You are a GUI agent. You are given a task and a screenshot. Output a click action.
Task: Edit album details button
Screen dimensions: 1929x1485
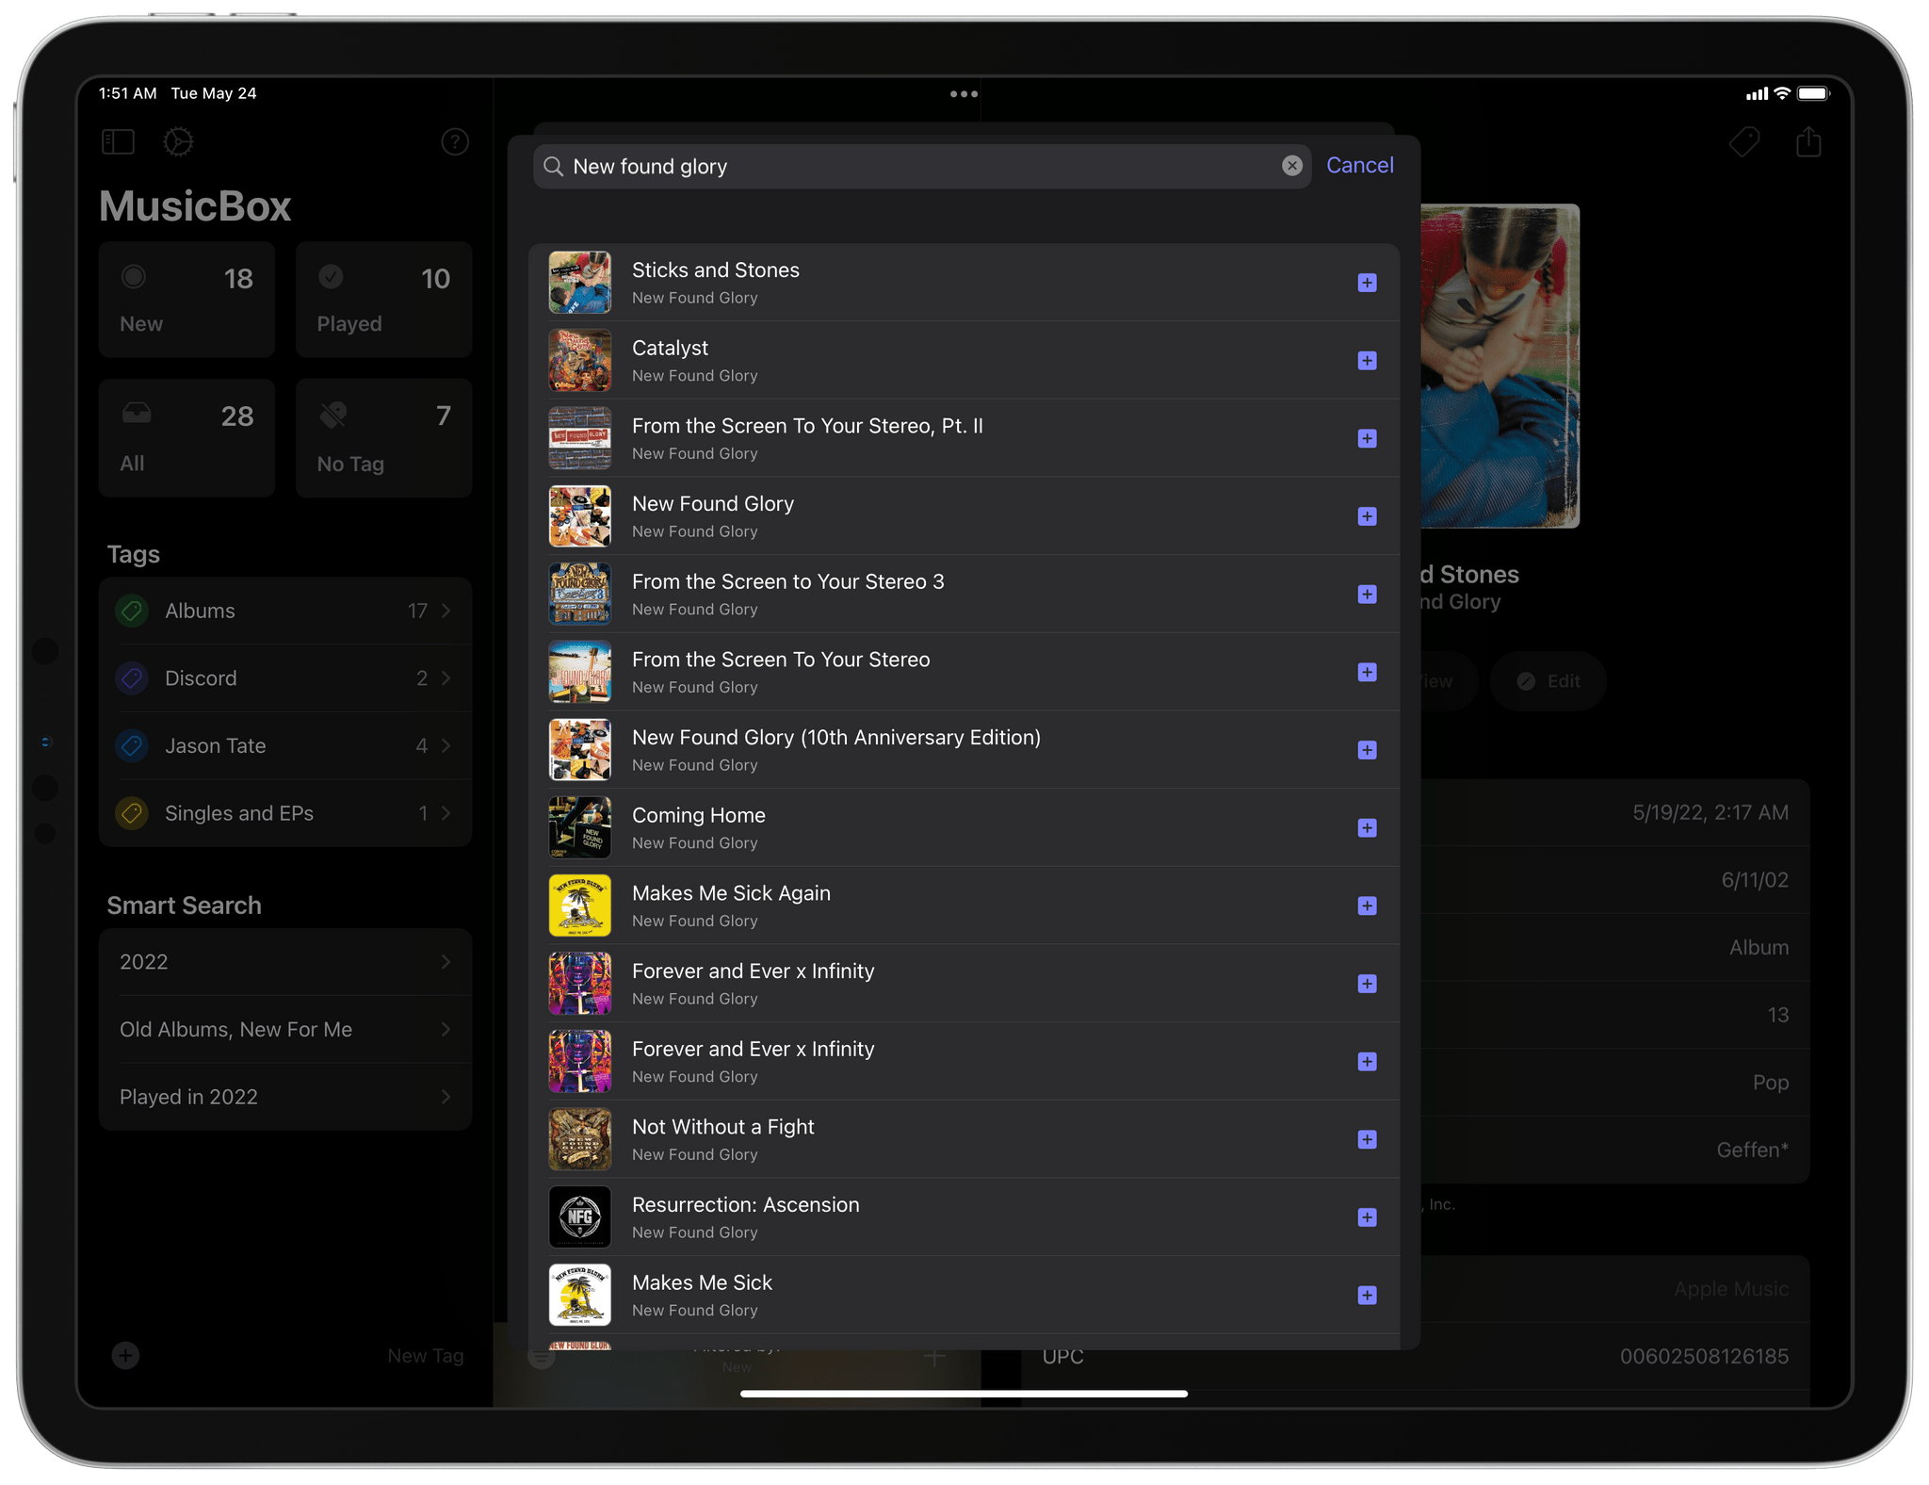pyautogui.click(x=1548, y=681)
